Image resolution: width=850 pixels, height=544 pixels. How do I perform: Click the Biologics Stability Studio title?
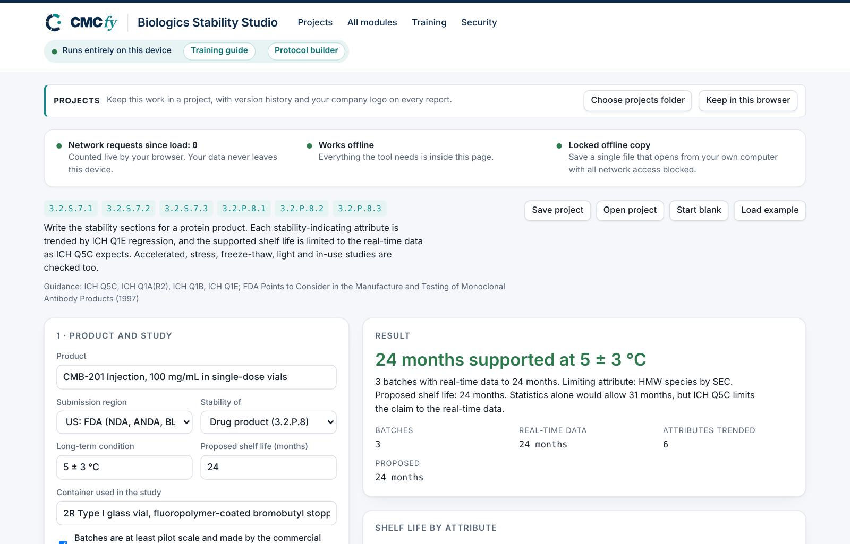pyautogui.click(x=207, y=22)
